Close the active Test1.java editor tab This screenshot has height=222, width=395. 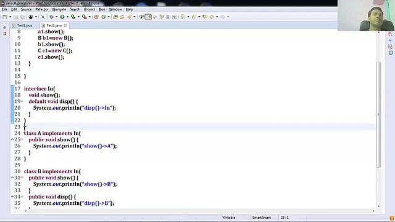coord(65,26)
